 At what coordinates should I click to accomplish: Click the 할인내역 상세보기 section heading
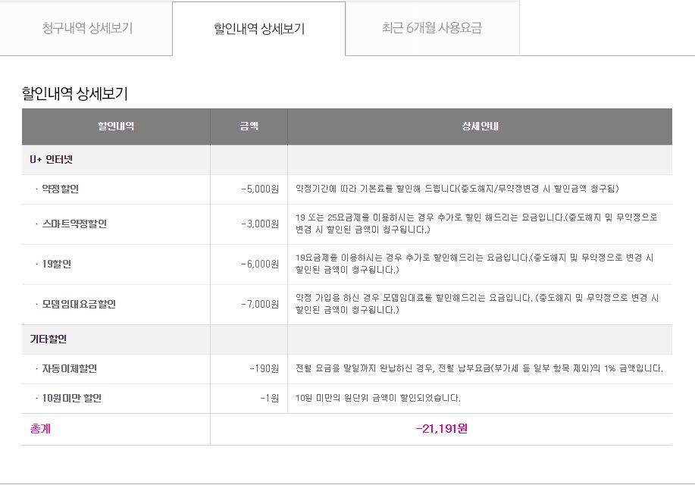point(74,93)
